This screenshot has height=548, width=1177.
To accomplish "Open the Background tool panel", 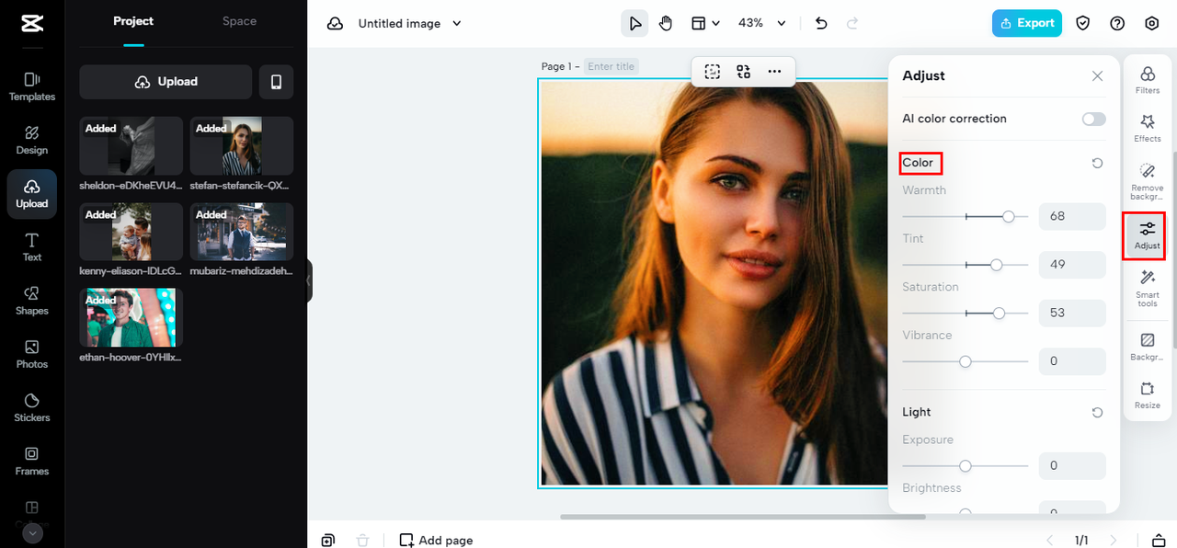I will pyautogui.click(x=1148, y=347).
